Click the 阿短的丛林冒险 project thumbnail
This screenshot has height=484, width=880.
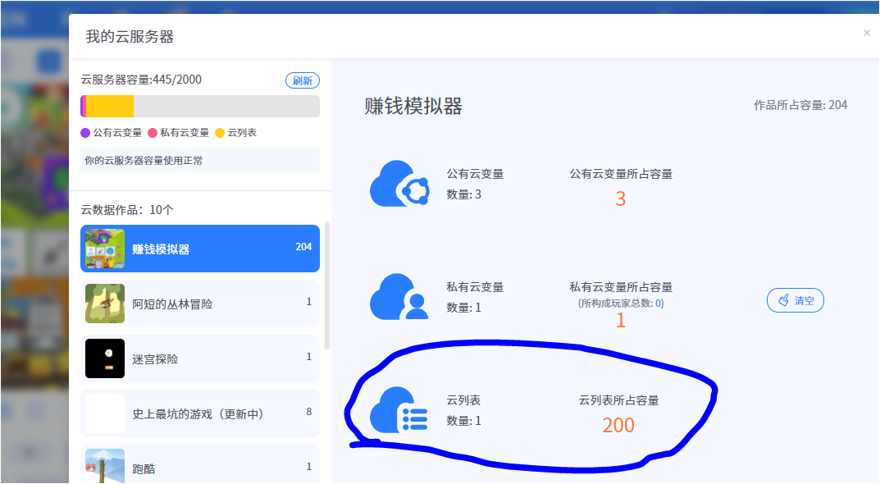point(105,304)
